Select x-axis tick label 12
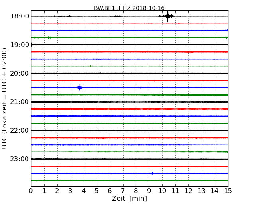The image size is (259, 207). (x=188, y=191)
